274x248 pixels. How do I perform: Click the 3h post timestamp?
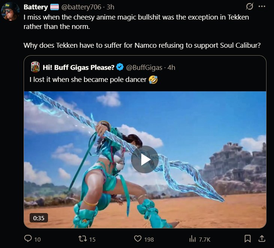pyautogui.click(x=111, y=7)
